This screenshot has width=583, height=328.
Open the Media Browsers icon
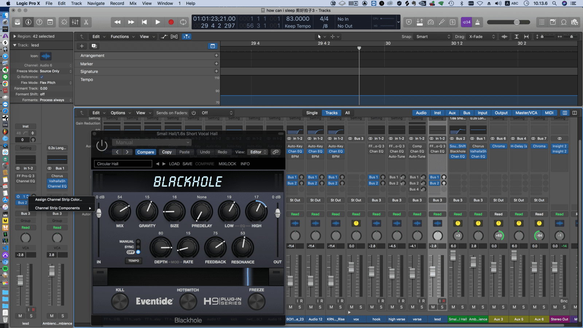pos(575,22)
